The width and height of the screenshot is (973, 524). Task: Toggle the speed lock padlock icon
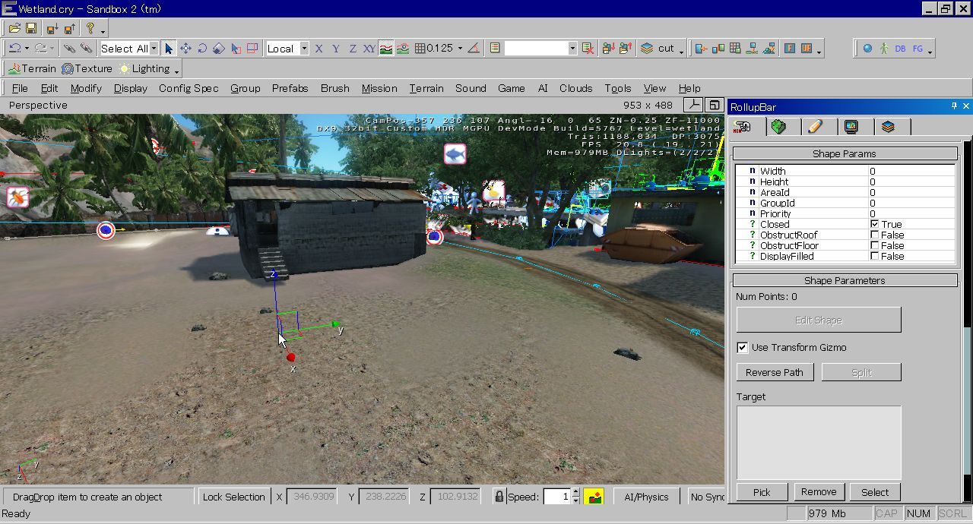(x=499, y=497)
